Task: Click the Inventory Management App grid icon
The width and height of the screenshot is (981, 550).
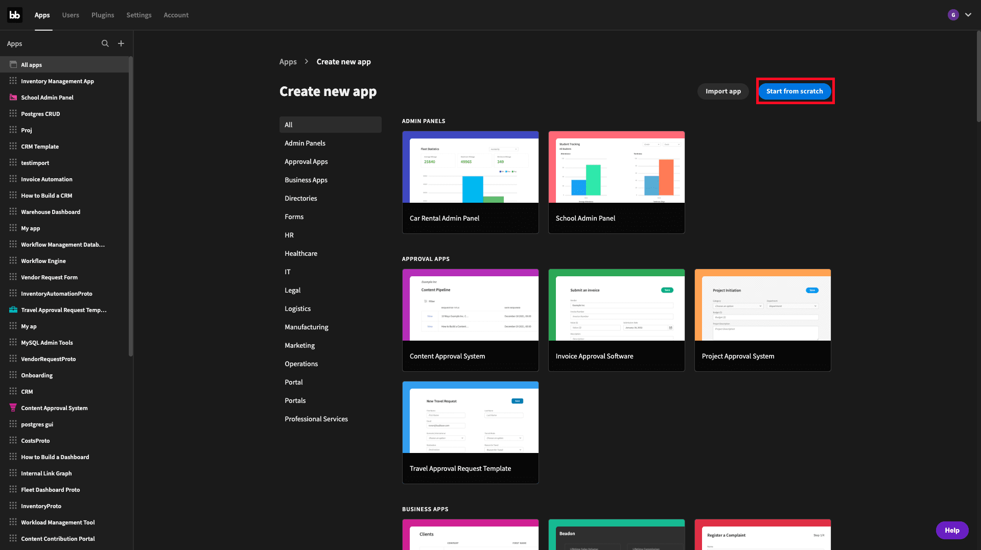Action: 13,81
